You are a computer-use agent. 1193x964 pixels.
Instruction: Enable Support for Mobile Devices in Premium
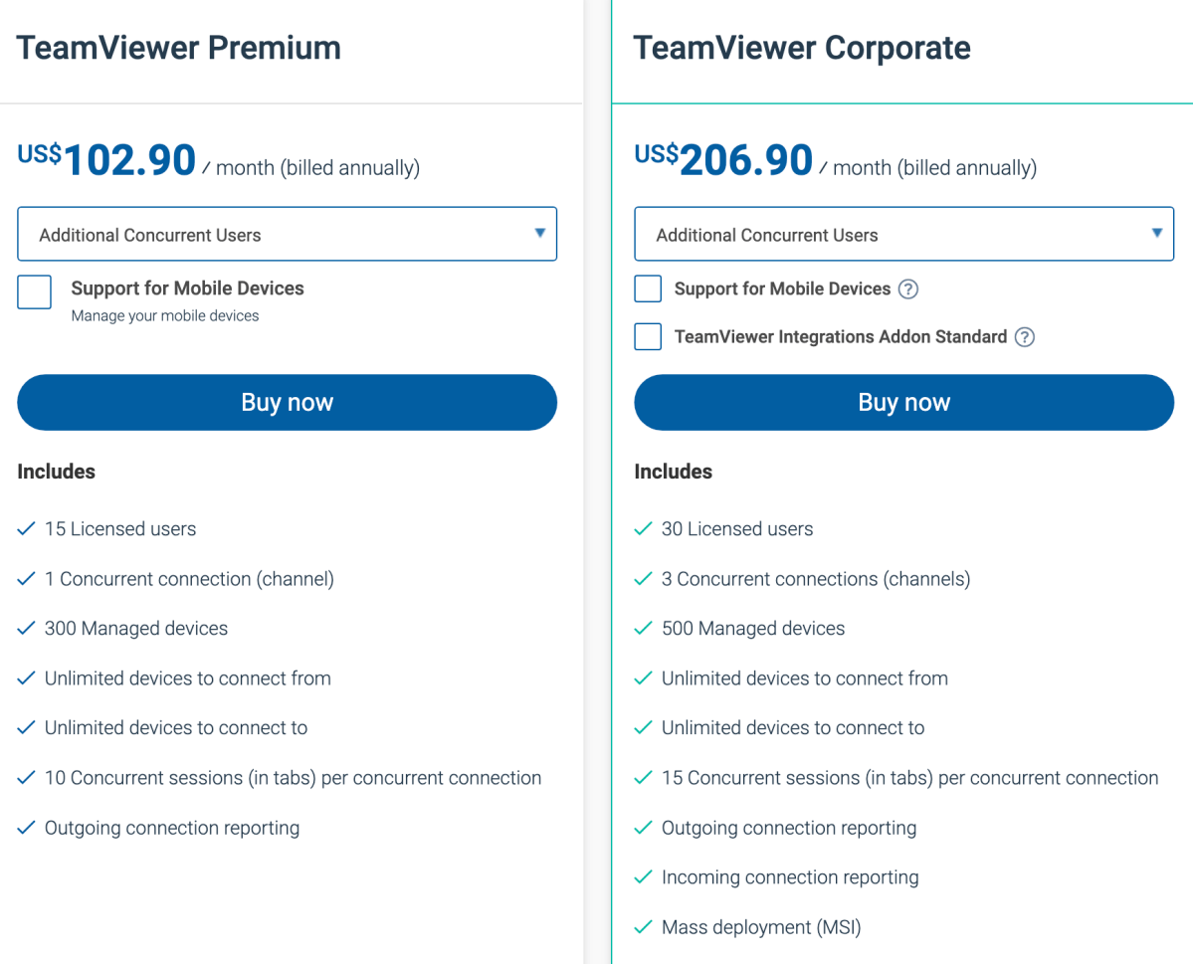point(34,292)
